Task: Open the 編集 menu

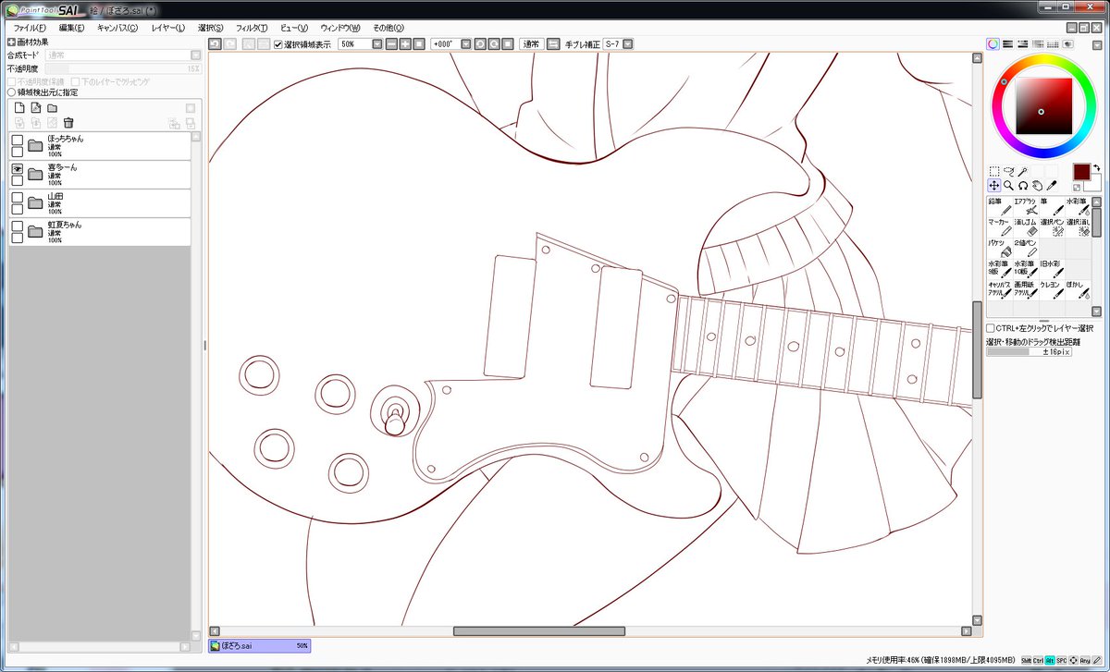Action: click(71, 28)
